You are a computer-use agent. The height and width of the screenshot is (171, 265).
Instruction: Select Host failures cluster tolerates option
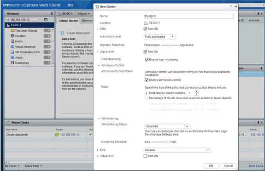pyautogui.click(x=147, y=93)
